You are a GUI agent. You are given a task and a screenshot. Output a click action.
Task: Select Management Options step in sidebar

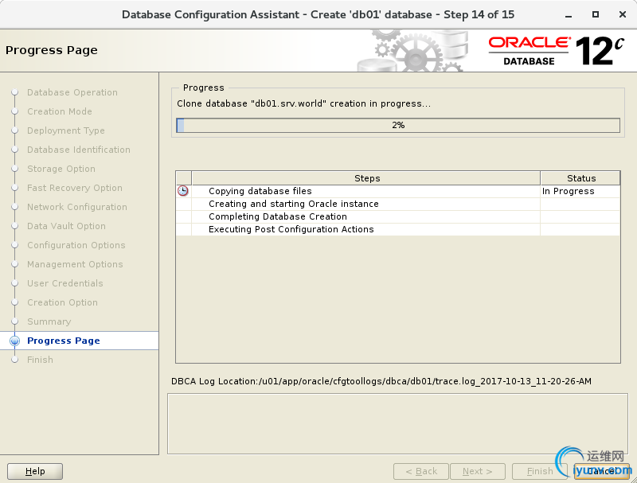[x=75, y=264]
